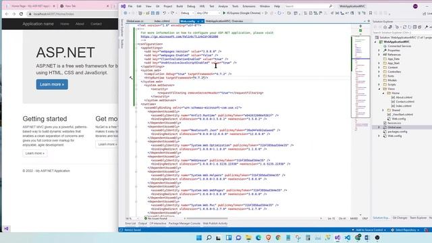Image resolution: width=432 pixels, height=243 pixels.
Task: Start IIS Express with the green play icon
Action: coord(224,13)
